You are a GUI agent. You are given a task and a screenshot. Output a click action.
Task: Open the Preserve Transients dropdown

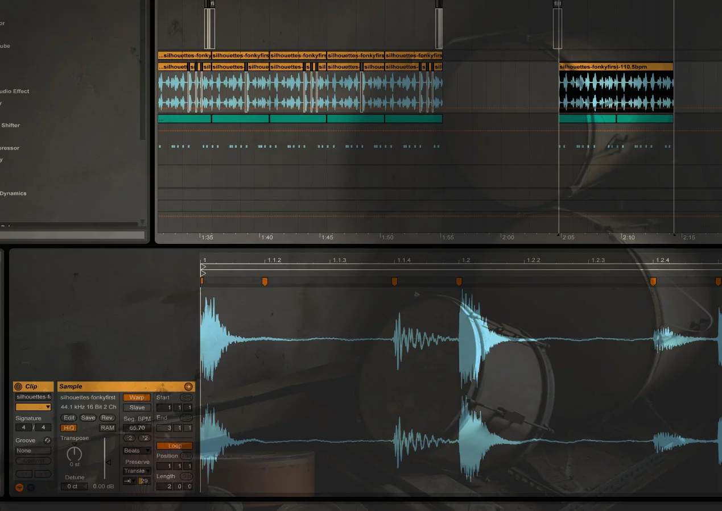coord(137,471)
